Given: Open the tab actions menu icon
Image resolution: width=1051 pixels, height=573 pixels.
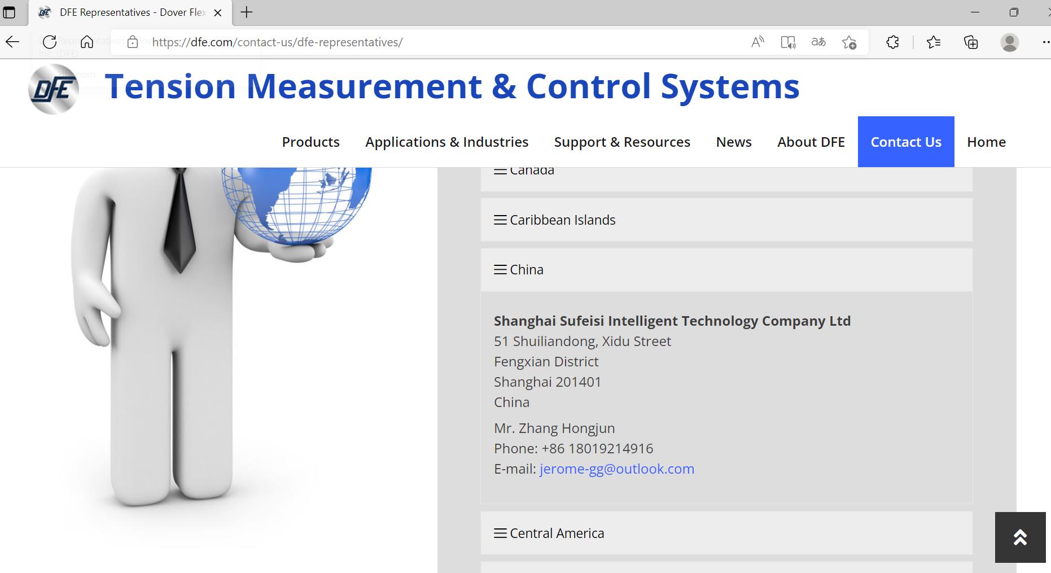Looking at the screenshot, I should [9, 12].
